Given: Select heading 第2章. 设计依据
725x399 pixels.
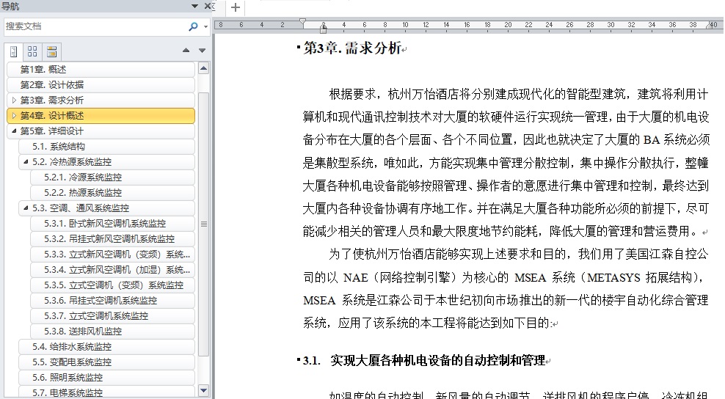Looking at the screenshot, I should 101,84.
